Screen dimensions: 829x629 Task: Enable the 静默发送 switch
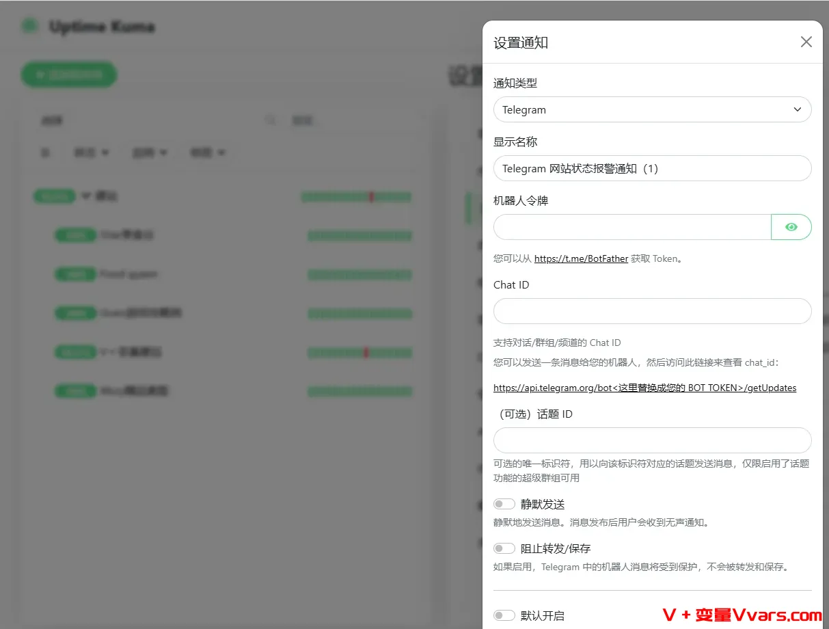[x=504, y=504]
